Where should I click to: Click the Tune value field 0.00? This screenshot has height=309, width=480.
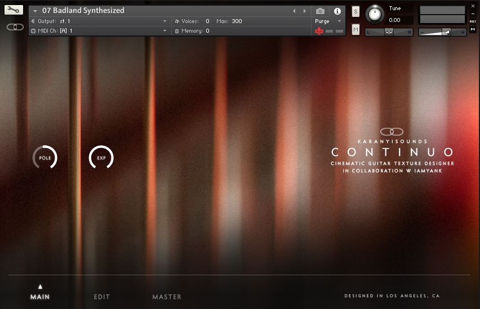[x=399, y=20]
